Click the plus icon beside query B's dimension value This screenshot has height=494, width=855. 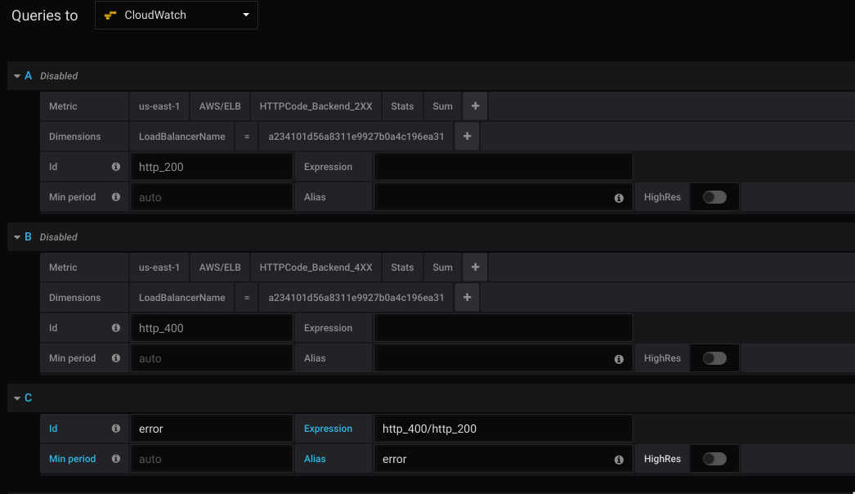(x=467, y=297)
